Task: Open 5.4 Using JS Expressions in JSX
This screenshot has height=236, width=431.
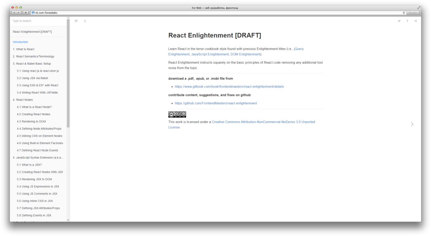Action: pyautogui.click(x=38, y=187)
